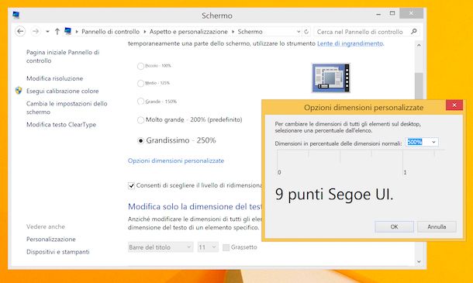The width and height of the screenshot is (473, 283).
Task: Expand arrow before Schermo breadcrumb
Action: 233,31
